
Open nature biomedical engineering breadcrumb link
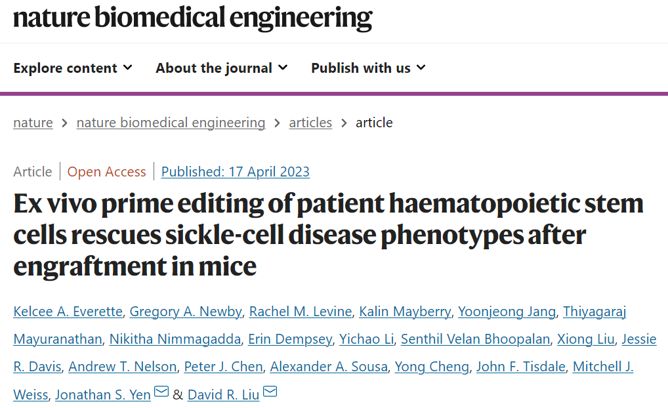[x=171, y=123]
